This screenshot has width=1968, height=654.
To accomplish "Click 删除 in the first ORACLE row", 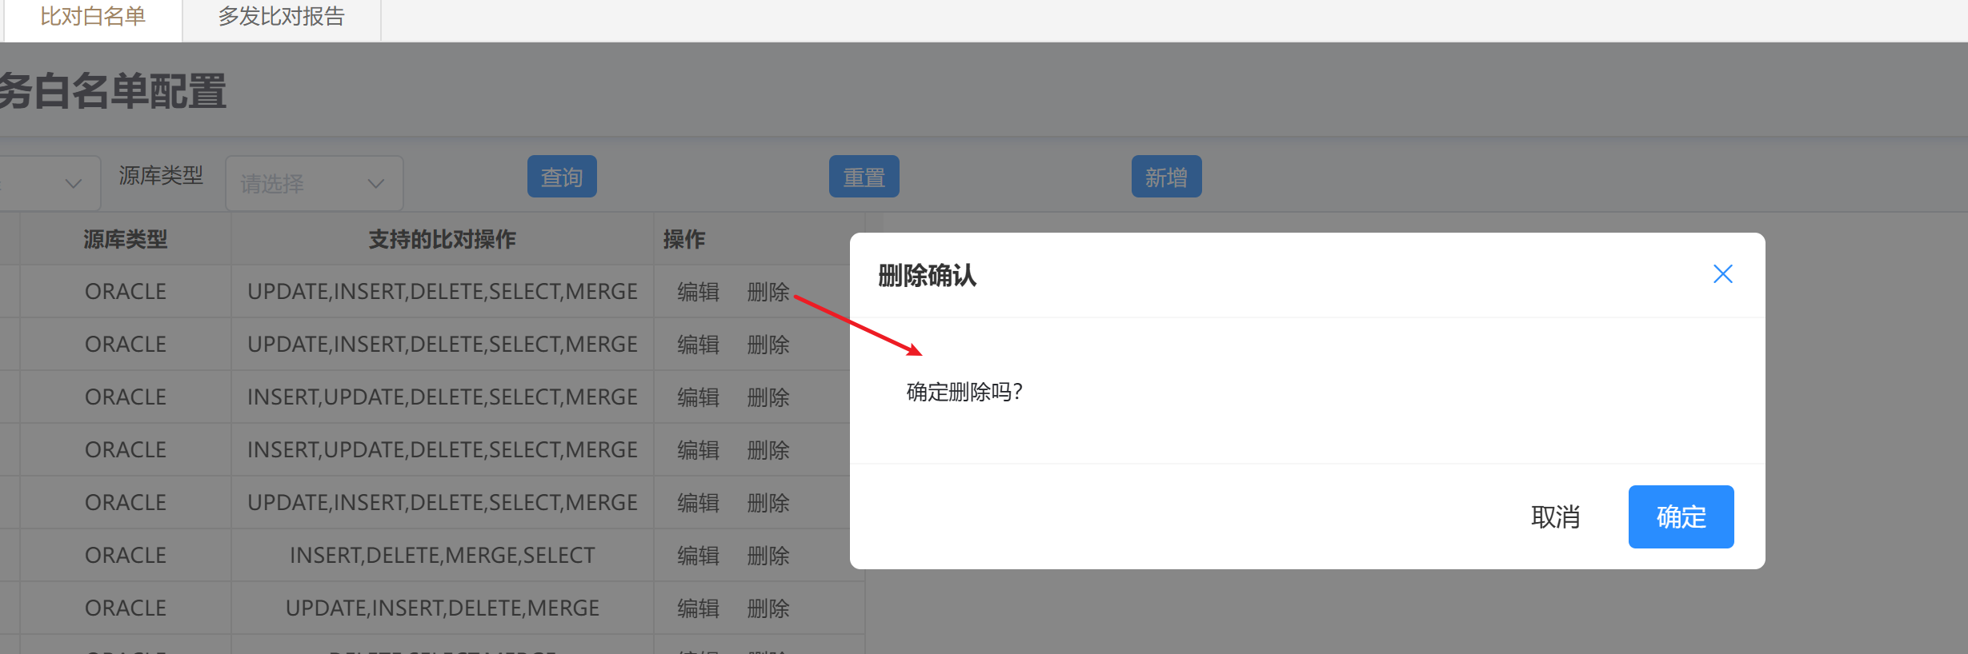I will pyautogui.click(x=768, y=292).
